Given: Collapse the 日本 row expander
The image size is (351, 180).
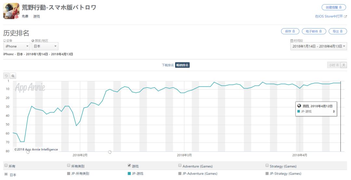Looking at the screenshot, I should pyautogui.click(x=6, y=174).
